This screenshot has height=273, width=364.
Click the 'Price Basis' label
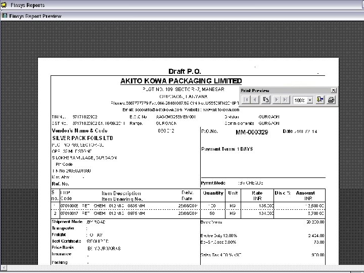pos(63,247)
